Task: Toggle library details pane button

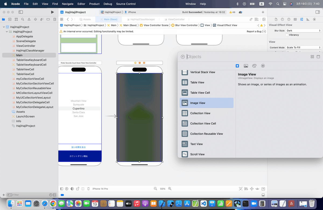Action: pyautogui.click(x=318, y=57)
